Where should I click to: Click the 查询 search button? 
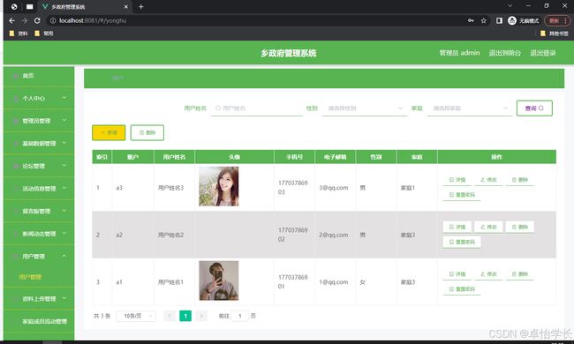534,108
